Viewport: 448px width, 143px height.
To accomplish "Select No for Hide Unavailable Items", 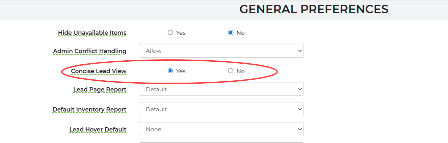I will 231,32.
